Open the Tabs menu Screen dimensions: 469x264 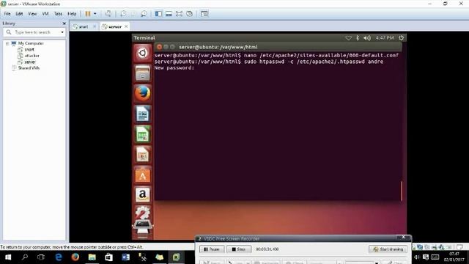coord(58,14)
